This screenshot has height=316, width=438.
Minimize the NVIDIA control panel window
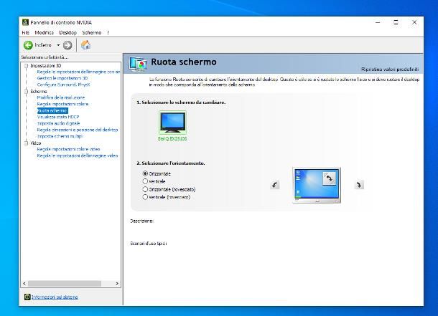click(x=378, y=23)
